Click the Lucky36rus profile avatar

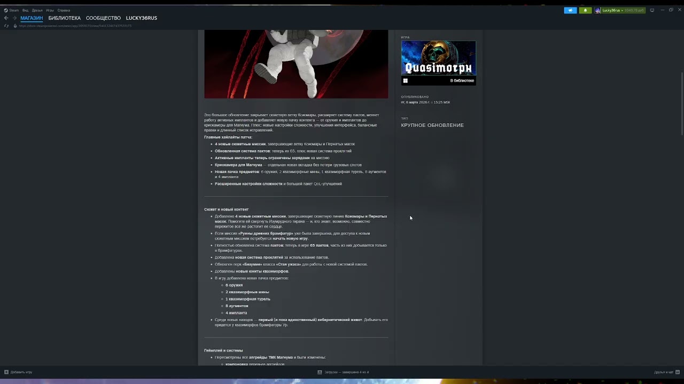coord(597,10)
